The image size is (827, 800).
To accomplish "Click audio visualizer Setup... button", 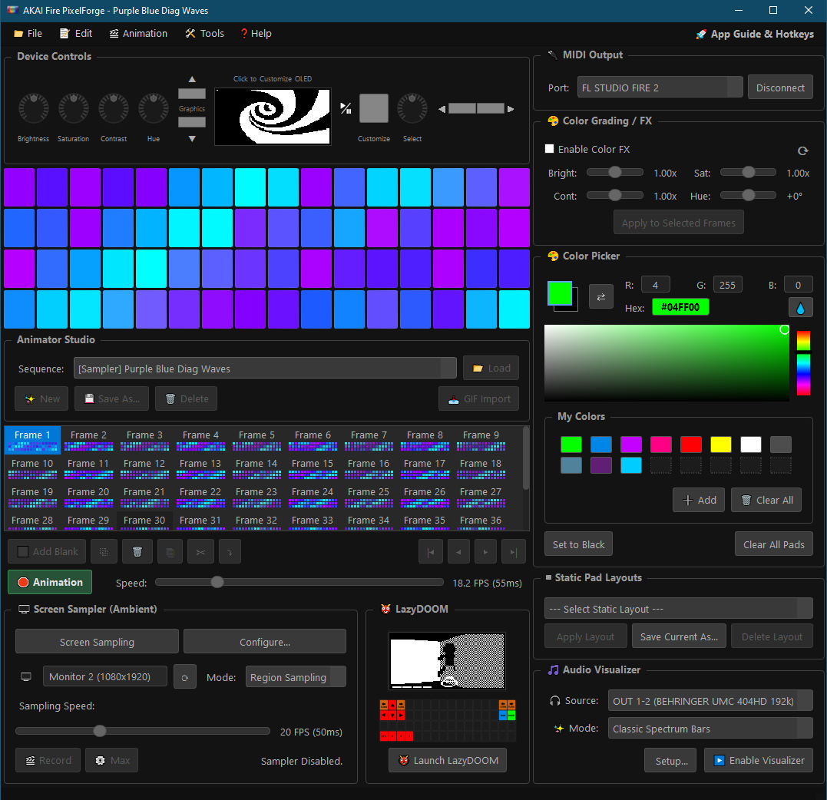I will pos(671,760).
